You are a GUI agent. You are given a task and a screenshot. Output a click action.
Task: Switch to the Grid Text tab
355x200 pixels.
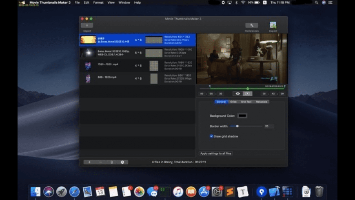(x=246, y=102)
